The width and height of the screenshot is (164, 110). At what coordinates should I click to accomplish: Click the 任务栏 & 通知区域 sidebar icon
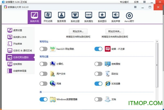10,50
